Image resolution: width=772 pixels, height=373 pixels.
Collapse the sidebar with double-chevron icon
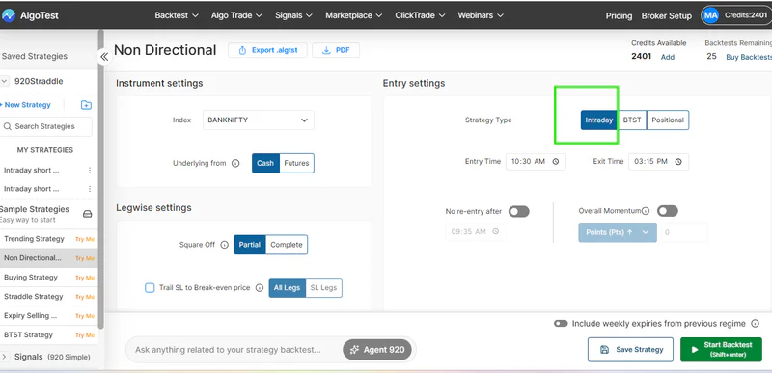pos(104,57)
